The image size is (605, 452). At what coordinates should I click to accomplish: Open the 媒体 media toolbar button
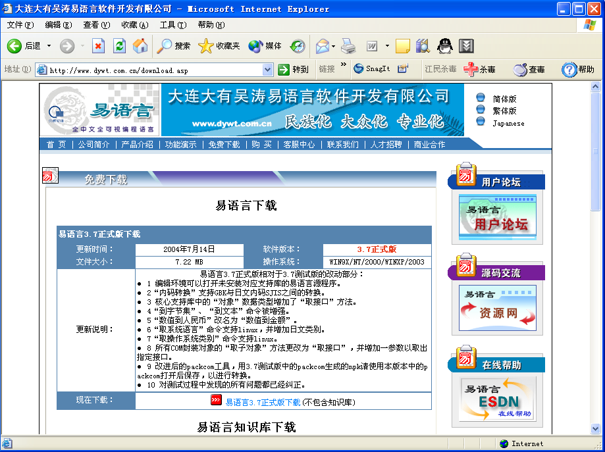265,46
